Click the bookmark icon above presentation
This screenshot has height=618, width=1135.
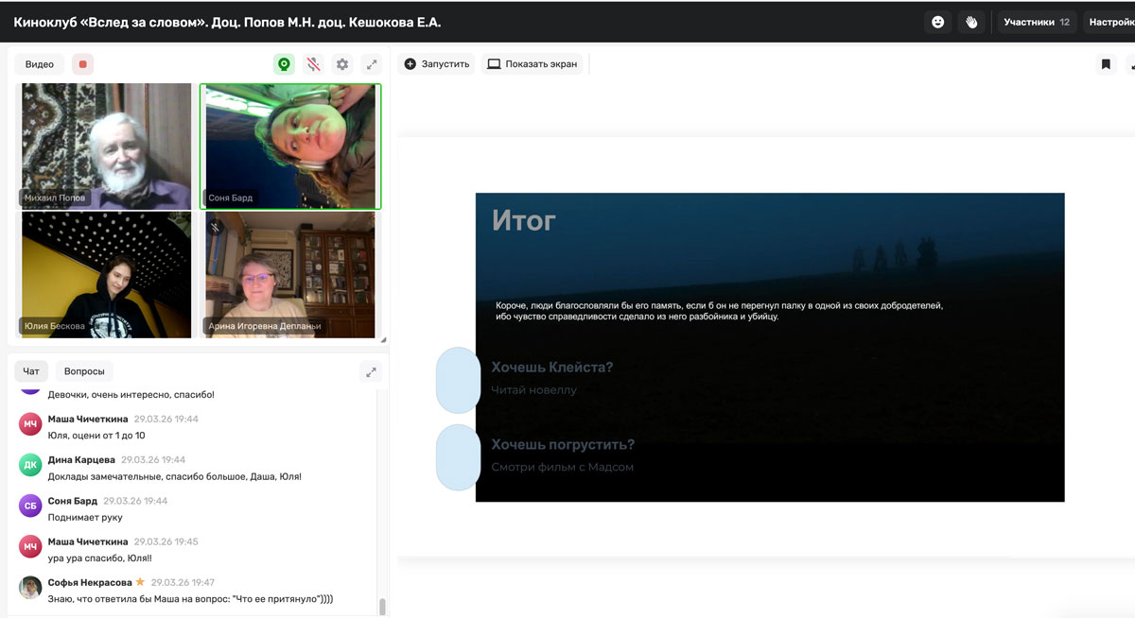1106,64
